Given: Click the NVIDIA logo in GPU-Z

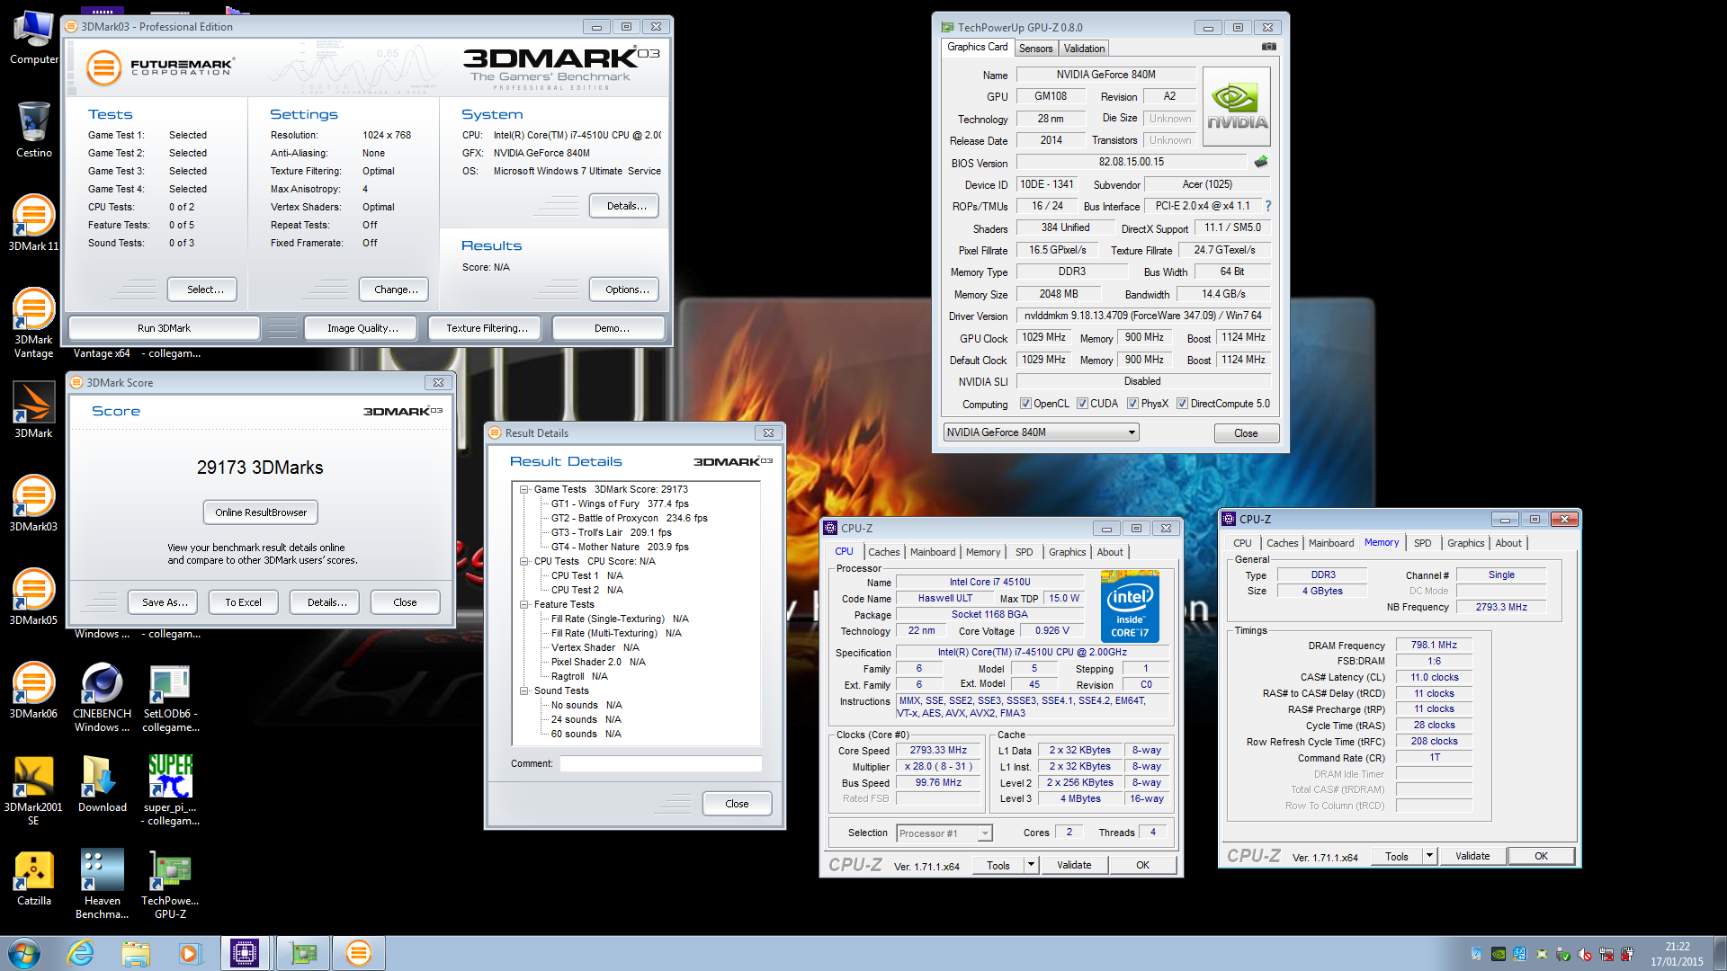Looking at the screenshot, I should click(x=1237, y=107).
